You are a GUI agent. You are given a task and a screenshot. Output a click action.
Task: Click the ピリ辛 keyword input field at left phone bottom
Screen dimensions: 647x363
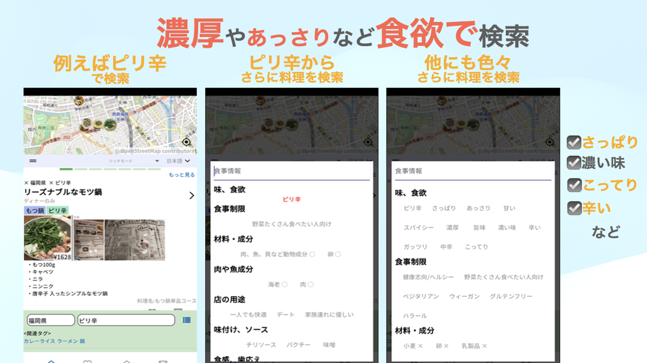coord(126,320)
